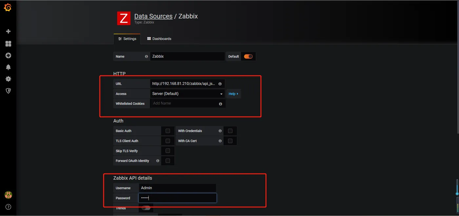Image resolution: width=459 pixels, height=216 pixels.
Task: Click the 'Skip TLS Verify' label
Action: point(127,151)
